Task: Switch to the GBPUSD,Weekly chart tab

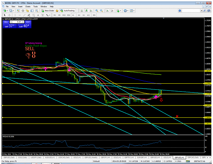Action: (91, 158)
